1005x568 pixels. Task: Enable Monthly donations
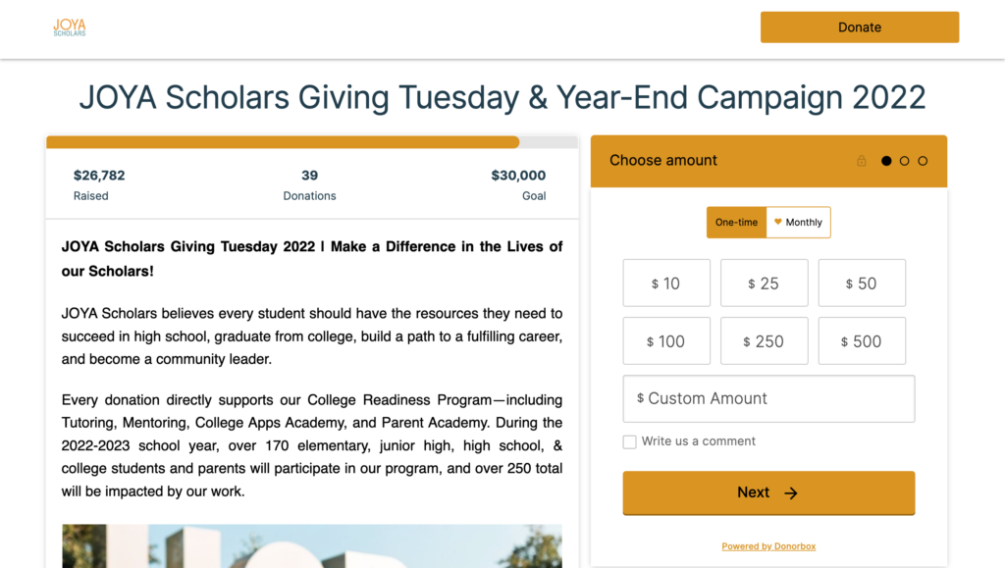798,222
